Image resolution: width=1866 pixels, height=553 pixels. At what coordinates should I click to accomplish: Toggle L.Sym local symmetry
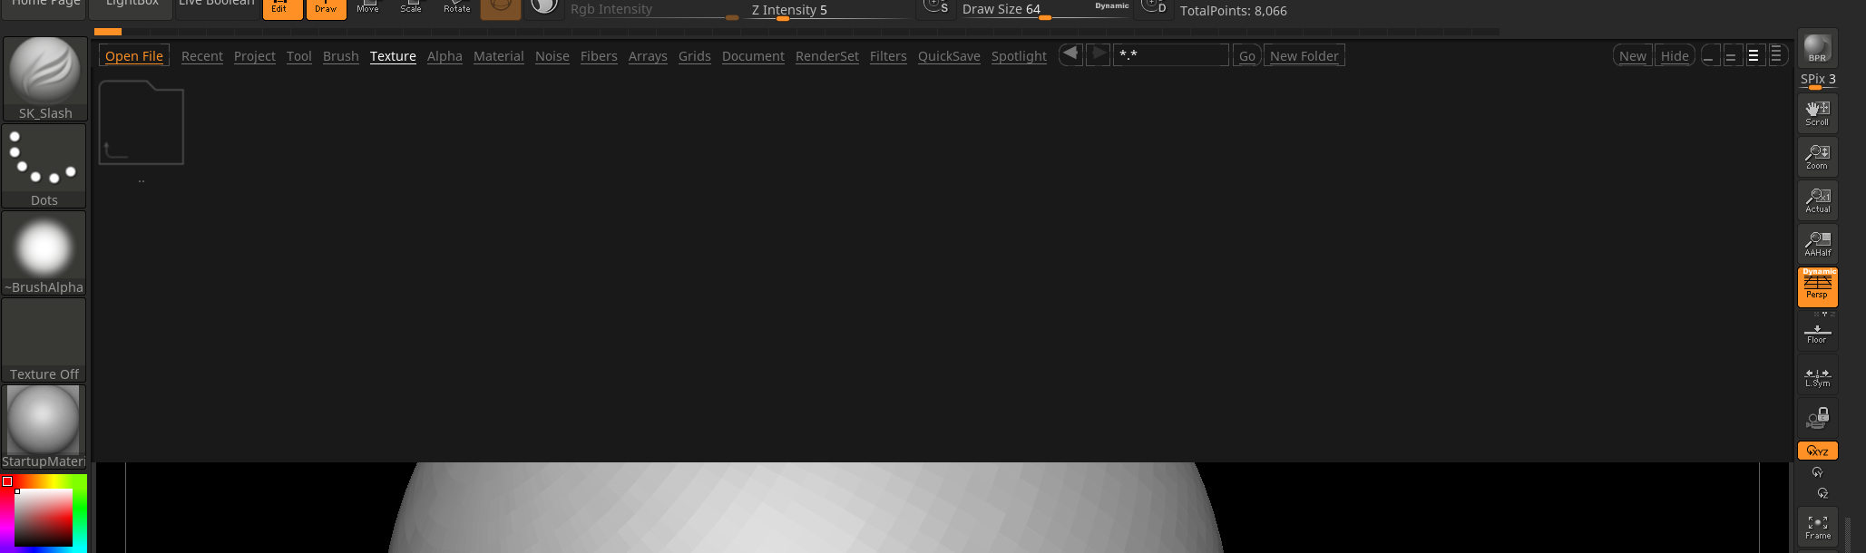coord(1817,376)
